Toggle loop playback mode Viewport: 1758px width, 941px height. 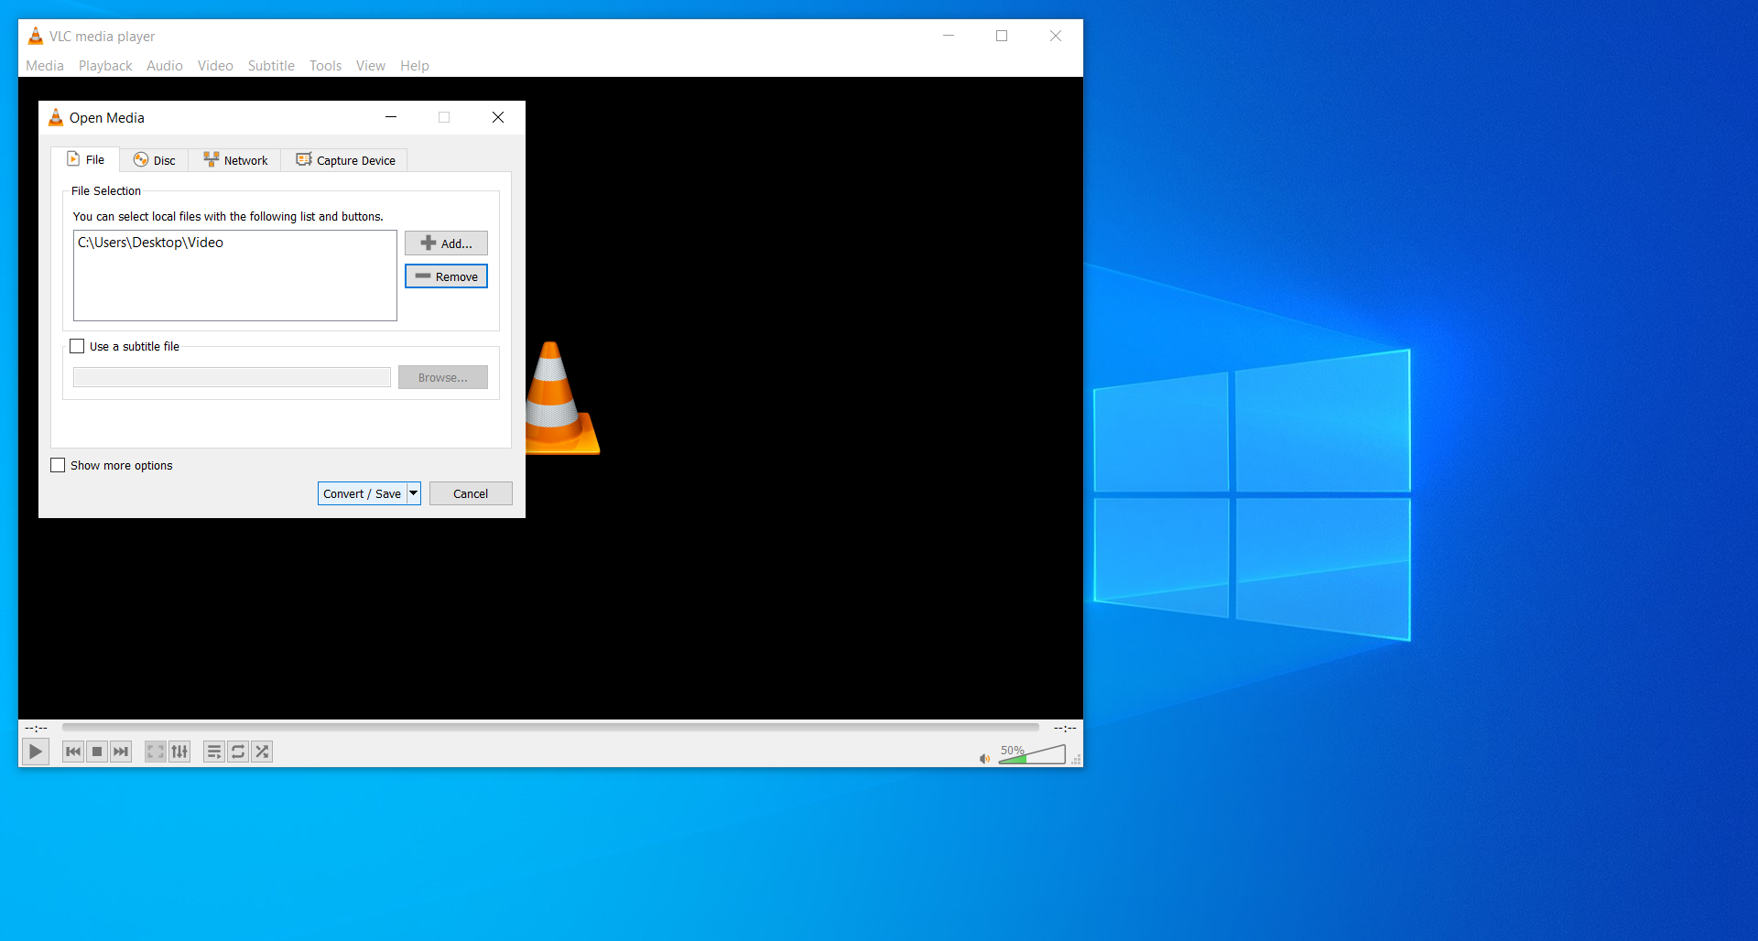238,752
